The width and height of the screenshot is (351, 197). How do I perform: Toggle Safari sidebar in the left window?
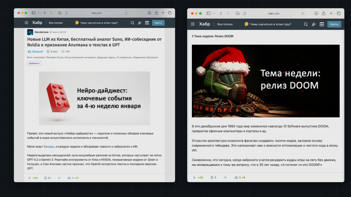pos(34,13)
